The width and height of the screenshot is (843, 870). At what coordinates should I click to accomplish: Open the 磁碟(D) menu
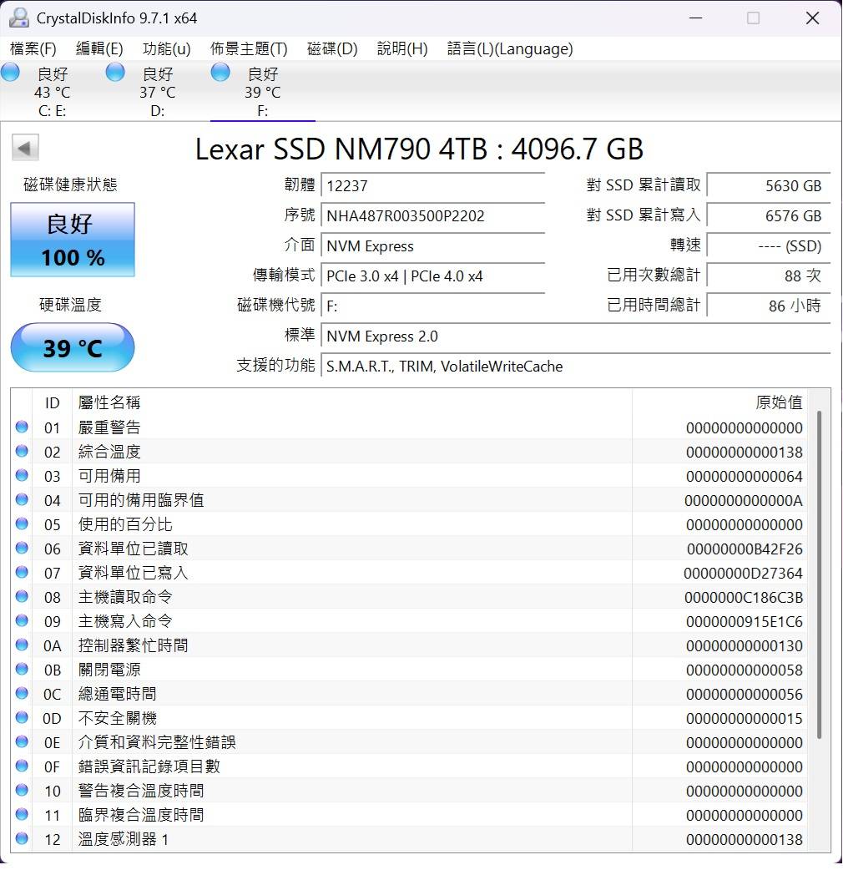[332, 49]
